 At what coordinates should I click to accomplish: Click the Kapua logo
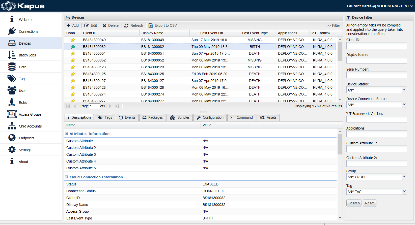pyautogui.click(x=23, y=6)
